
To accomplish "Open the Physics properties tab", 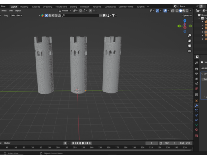I will 196,115.
